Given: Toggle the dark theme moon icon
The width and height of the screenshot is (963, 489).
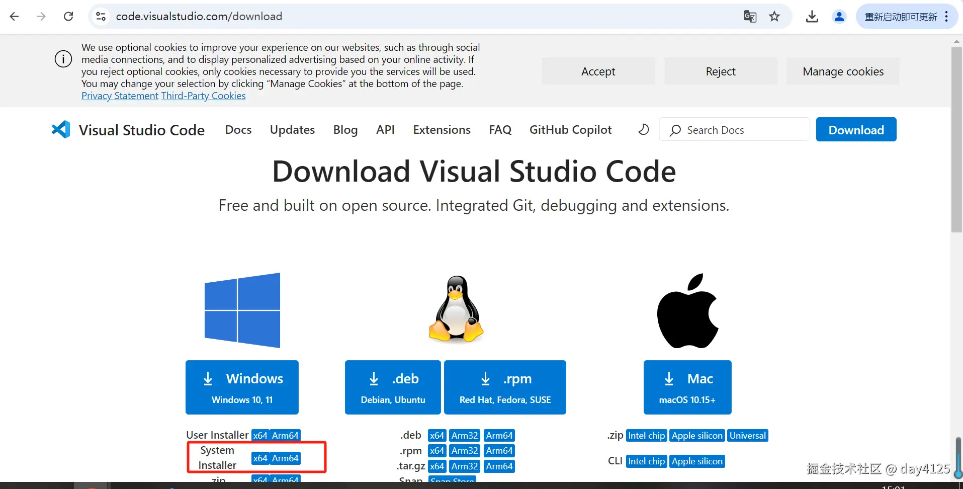Looking at the screenshot, I should (x=644, y=130).
